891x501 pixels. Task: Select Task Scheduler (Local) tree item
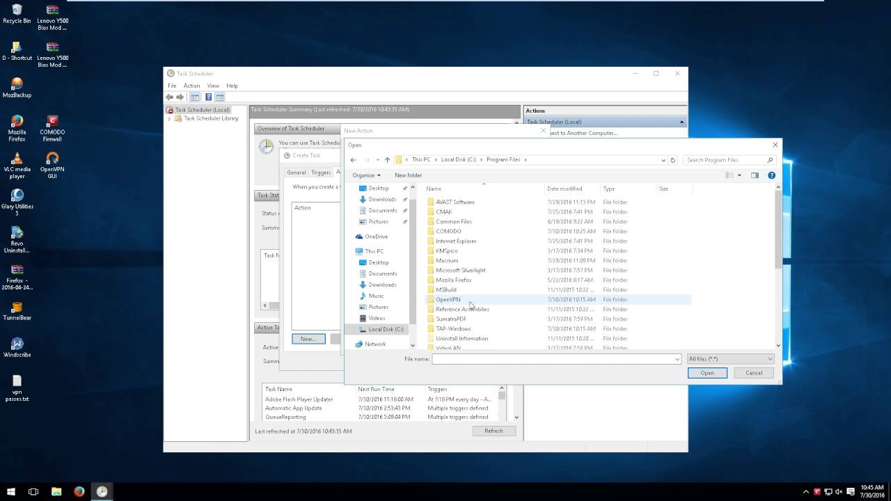click(x=203, y=110)
